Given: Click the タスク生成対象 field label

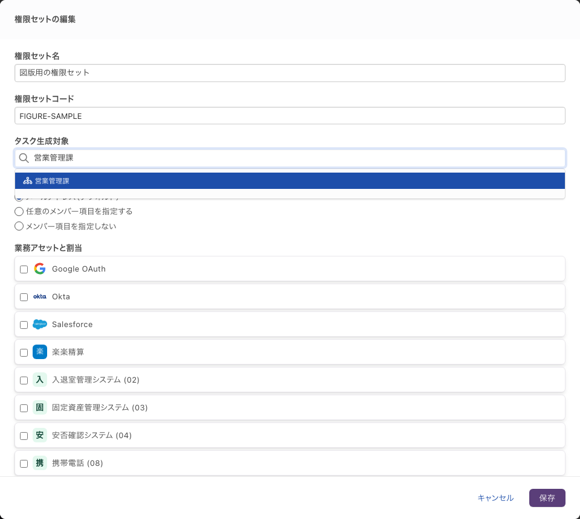Looking at the screenshot, I should (42, 141).
